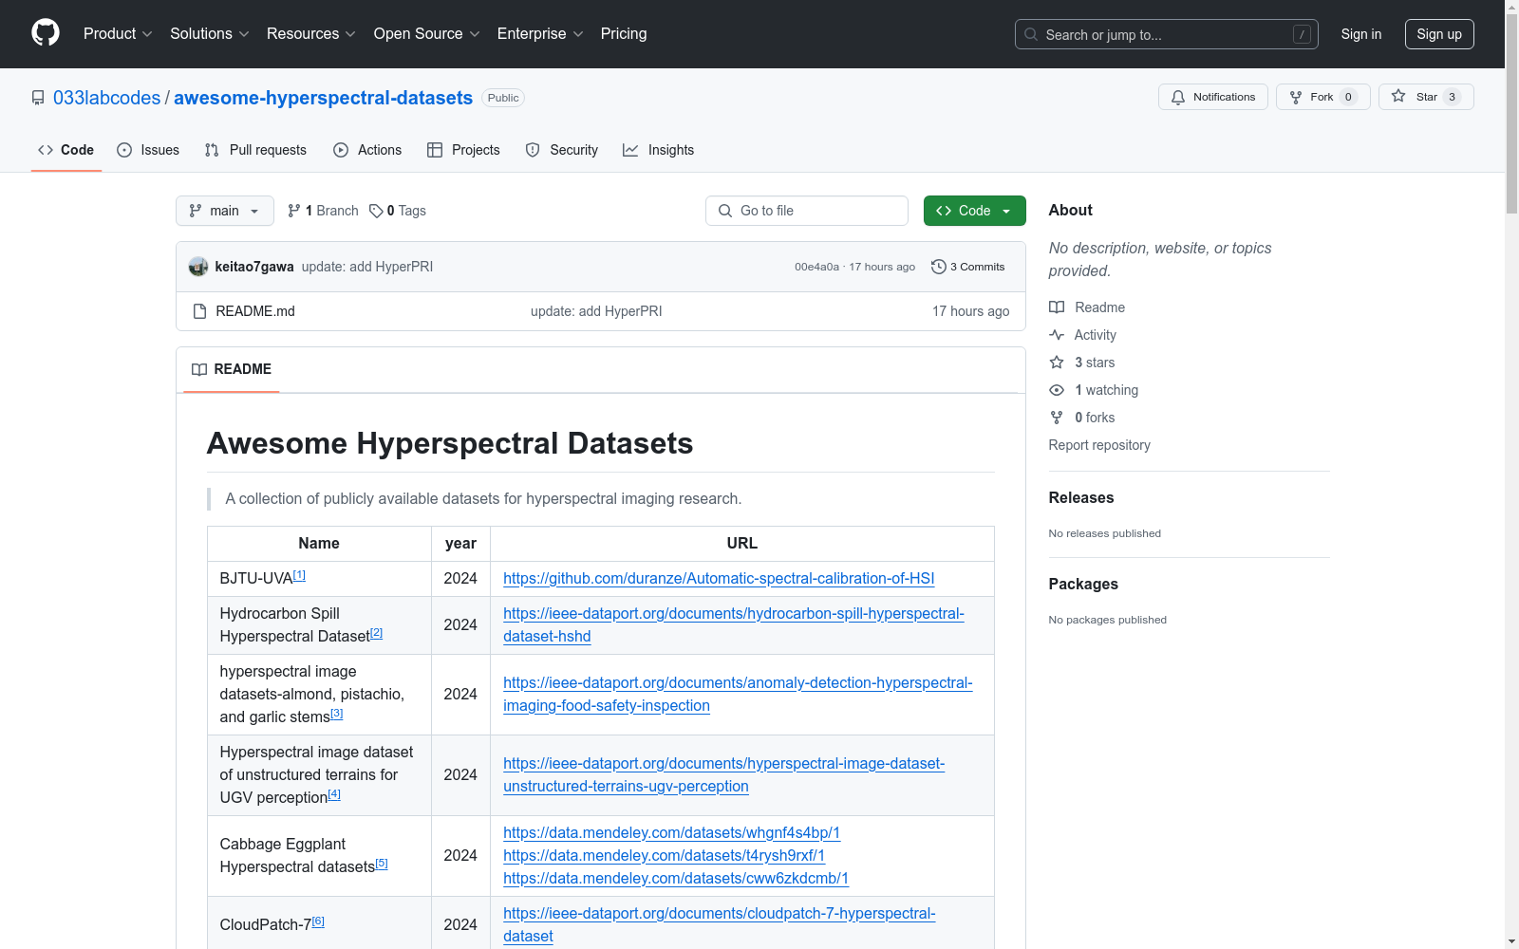Open the Pull requests tab
This screenshot has height=949, width=1519.
pyautogui.click(x=255, y=150)
